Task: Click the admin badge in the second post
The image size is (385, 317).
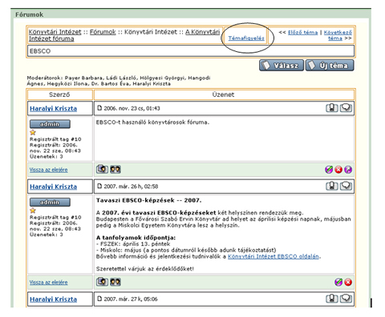Action: pos(50,202)
